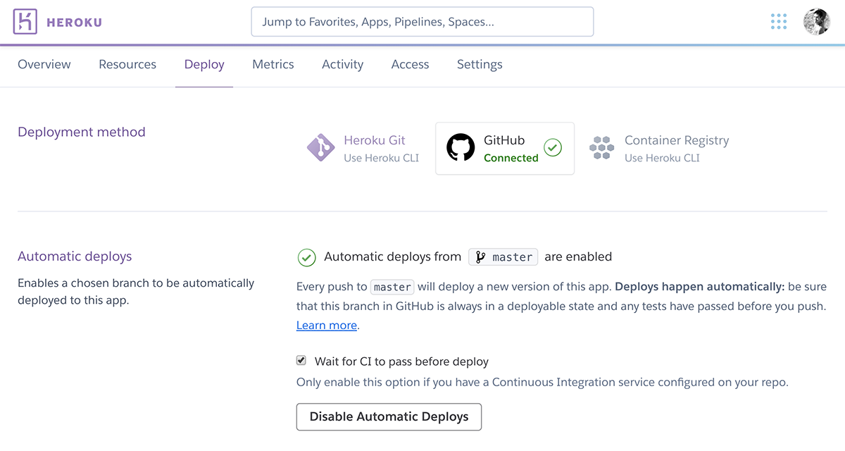Click the Container Registry hexagon icon
Image resolution: width=845 pixels, height=451 pixels.
(602, 148)
